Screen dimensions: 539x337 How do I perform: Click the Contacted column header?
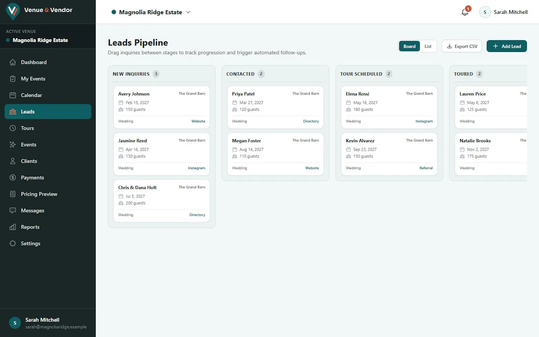(x=240, y=74)
